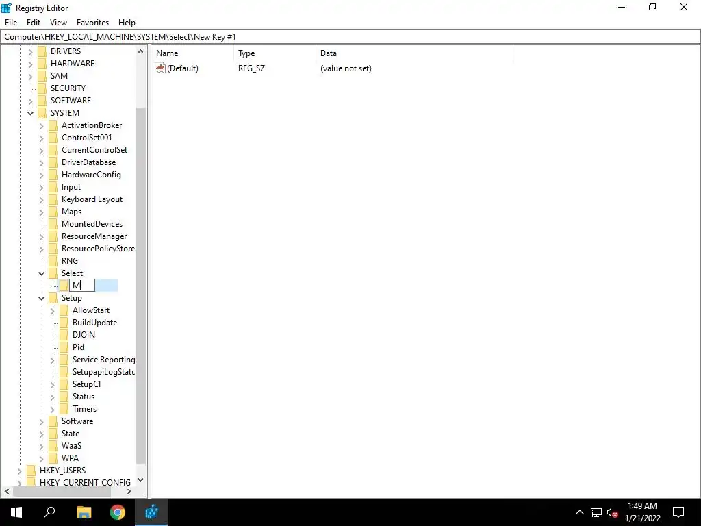Expand the HKEY_USERS hive
The image size is (701, 526).
pyautogui.click(x=20, y=471)
